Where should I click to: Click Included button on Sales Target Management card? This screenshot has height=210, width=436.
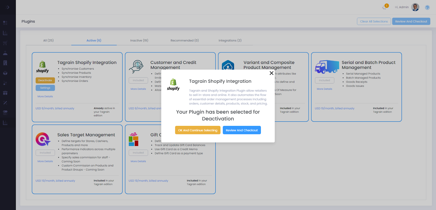(45, 153)
